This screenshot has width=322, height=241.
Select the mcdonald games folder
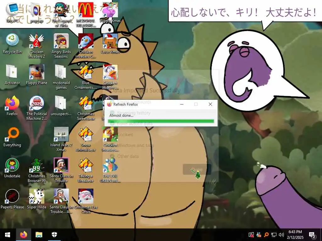tap(61, 77)
